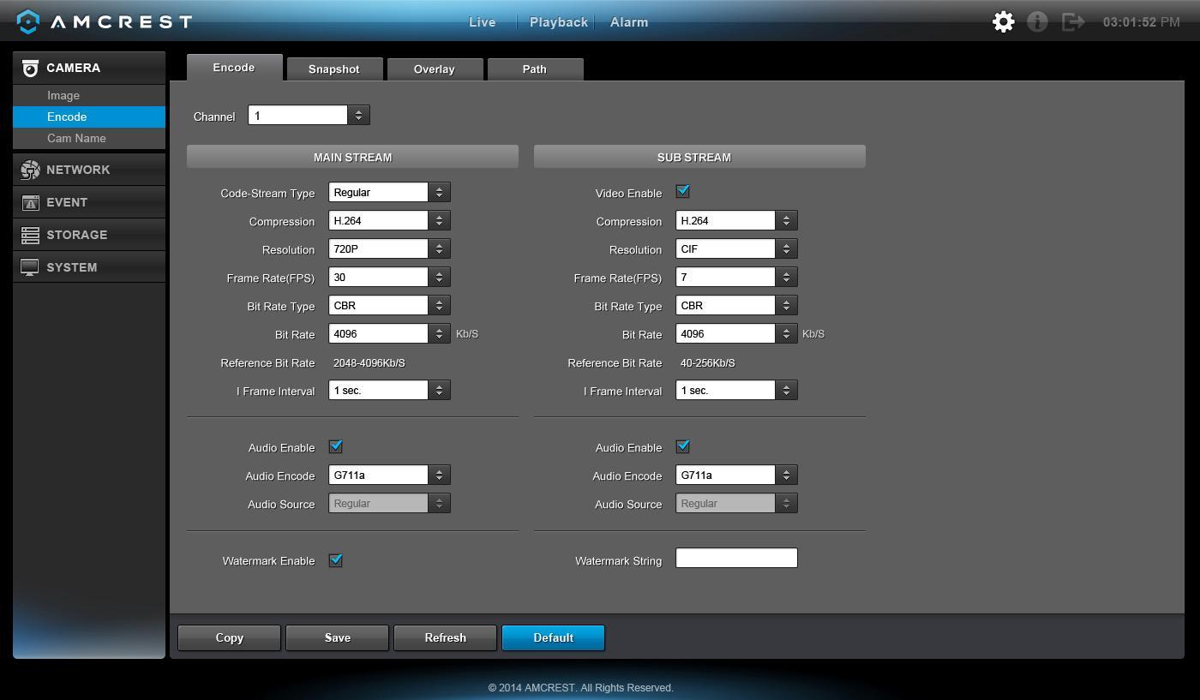Click the System monitor icon in sidebar
Screen dimensions: 1200x700
point(30,267)
